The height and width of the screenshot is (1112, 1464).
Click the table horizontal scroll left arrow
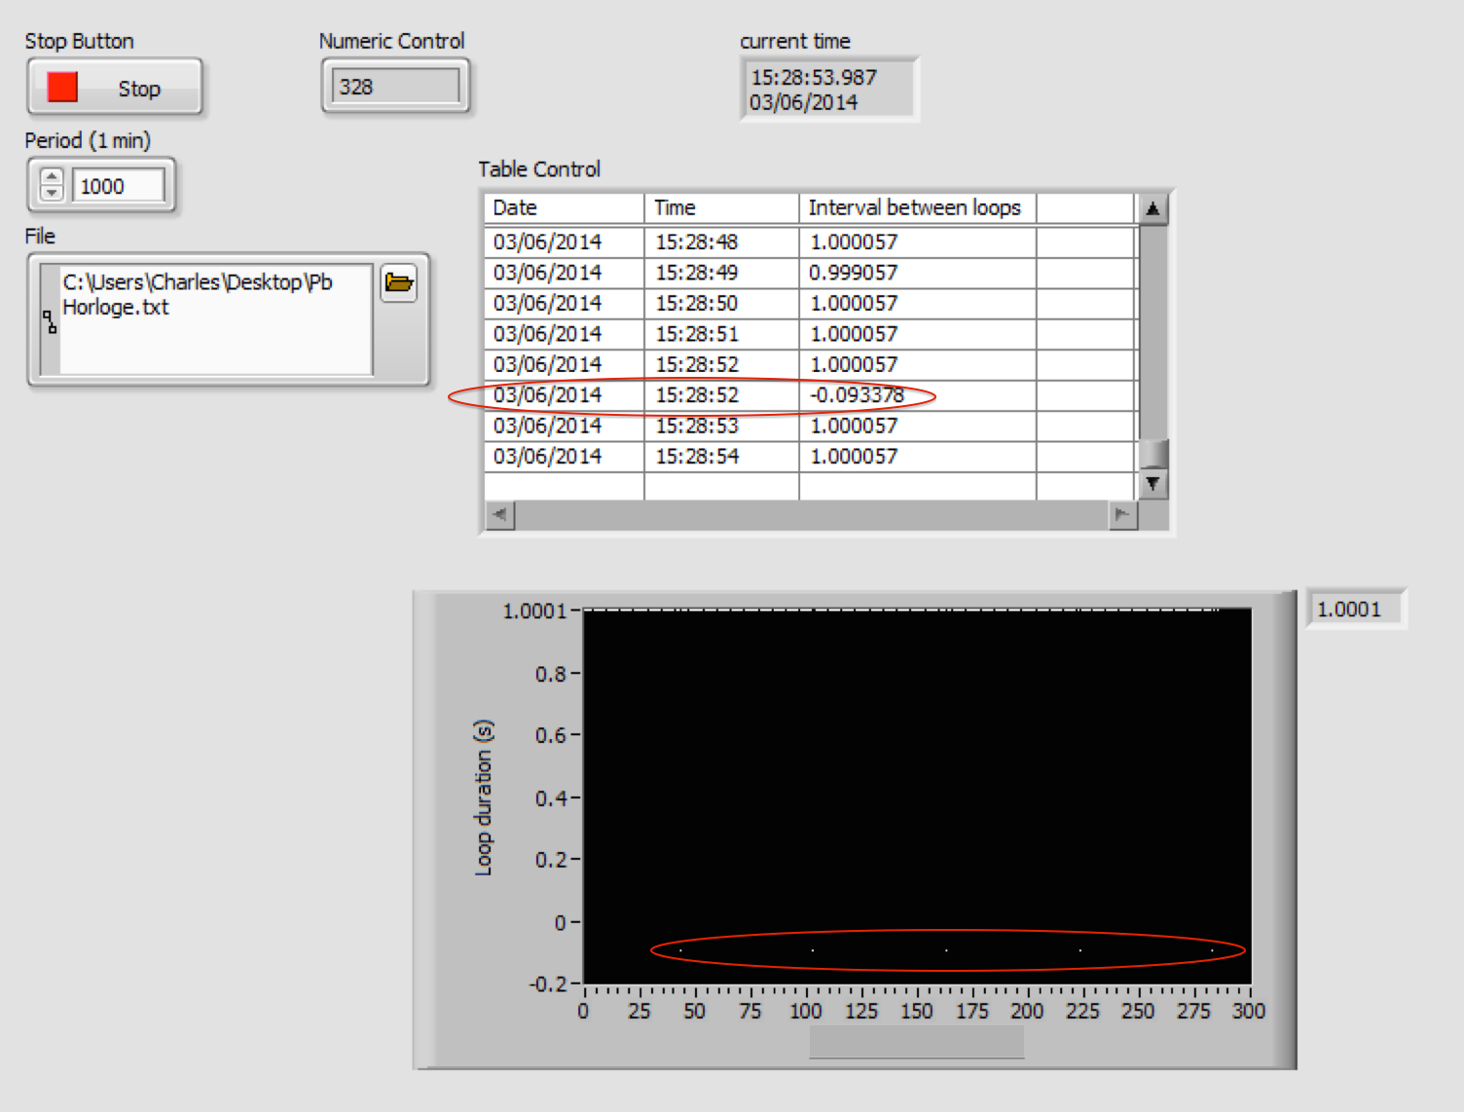(497, 516)
